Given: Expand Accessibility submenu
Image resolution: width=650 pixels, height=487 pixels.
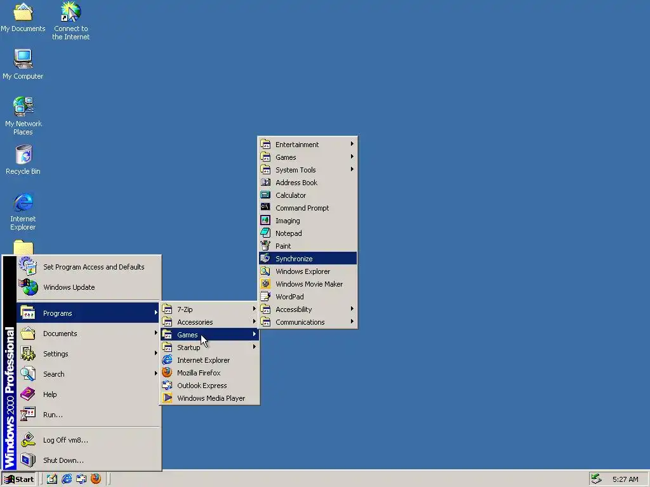Looking at the screenshot, I should pyautogui.click(x=308, y=309).
